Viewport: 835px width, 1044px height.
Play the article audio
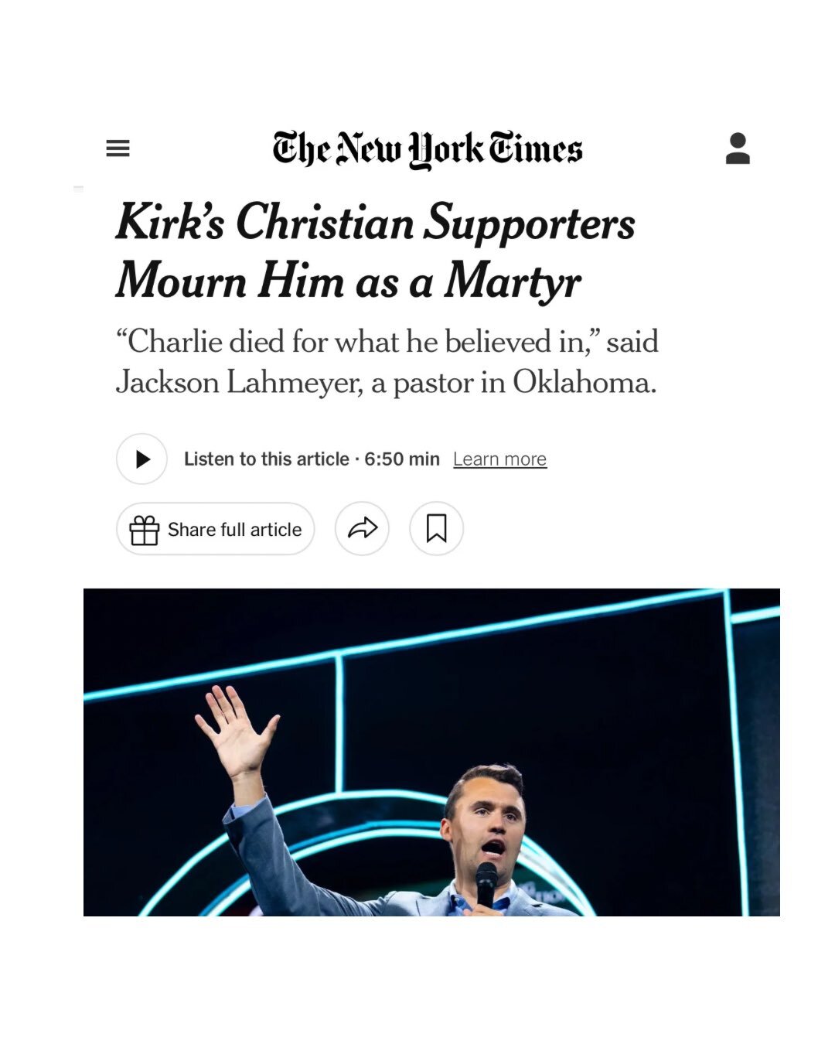141,459
